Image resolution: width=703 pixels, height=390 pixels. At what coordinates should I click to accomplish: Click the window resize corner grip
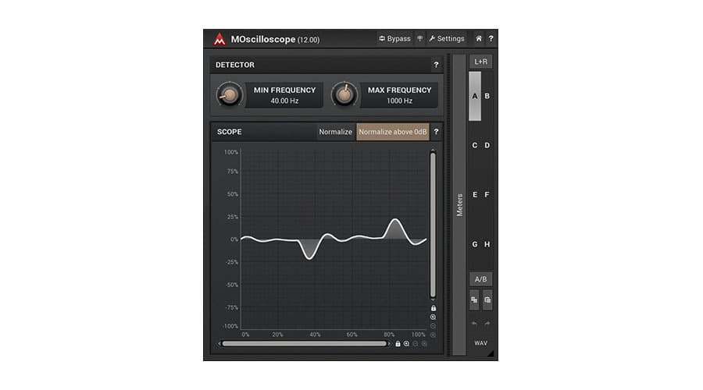(491, 354)
